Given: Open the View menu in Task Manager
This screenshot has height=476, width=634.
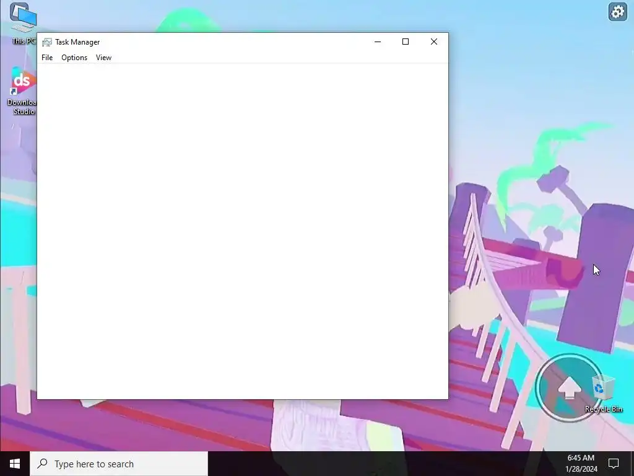Looking at the screenshot, I should click(x=103, y=58).
